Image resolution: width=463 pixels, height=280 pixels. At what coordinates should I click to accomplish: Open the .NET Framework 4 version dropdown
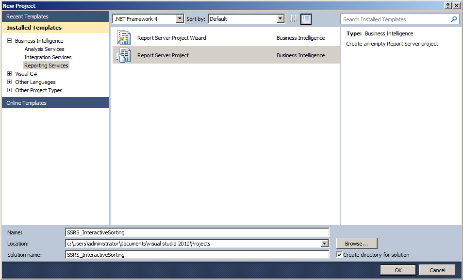pyautogui.click(x=180, y=18)
